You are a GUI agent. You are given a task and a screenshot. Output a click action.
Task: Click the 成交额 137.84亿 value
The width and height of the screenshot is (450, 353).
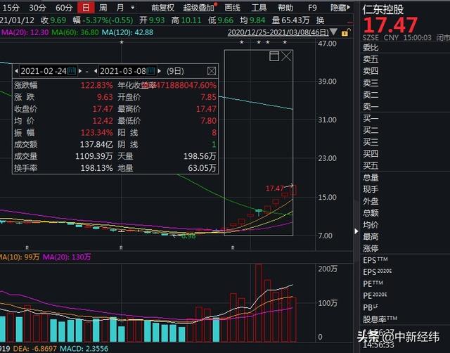(96, 144)
